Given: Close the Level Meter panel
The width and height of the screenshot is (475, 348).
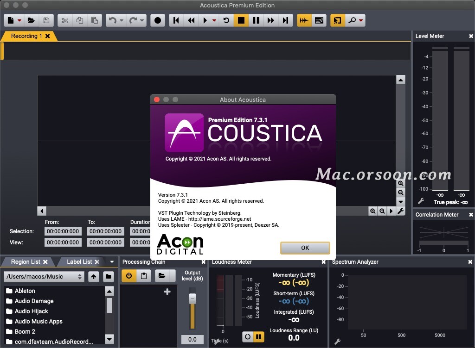Looking at the screenshot, I should coord(471,36).
